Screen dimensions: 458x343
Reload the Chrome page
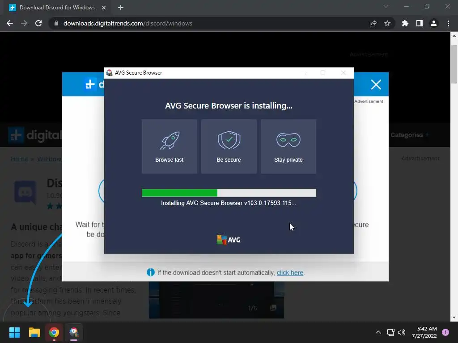pos(38,23)
